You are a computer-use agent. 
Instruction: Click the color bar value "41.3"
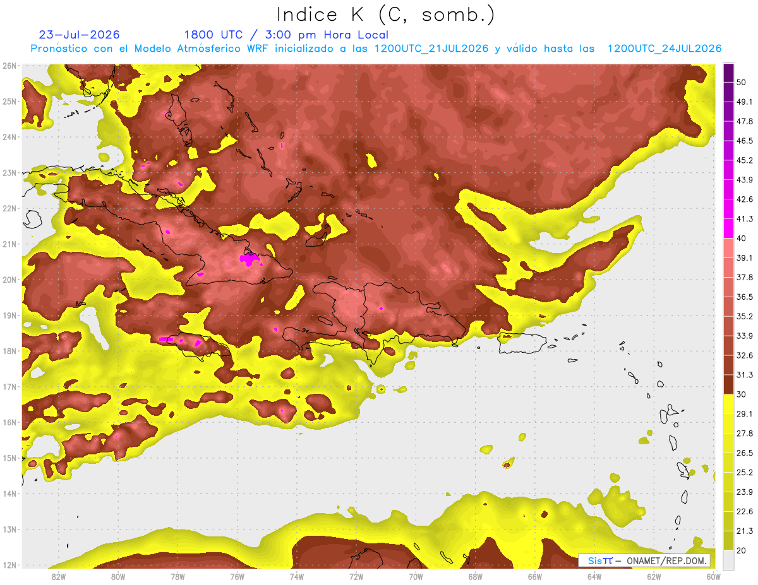745,219
